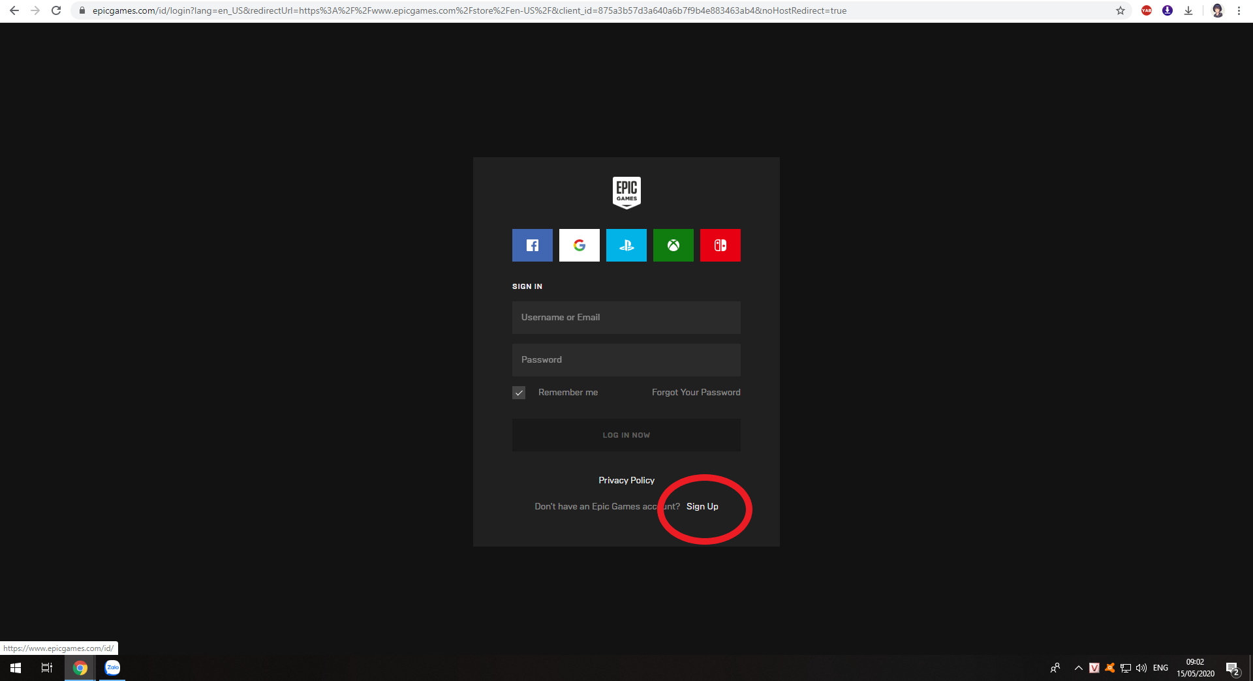Screen dimensions: 1253x681
Task: Uncheck the Remember me checkbox
Action: click(x=519, y=393)
